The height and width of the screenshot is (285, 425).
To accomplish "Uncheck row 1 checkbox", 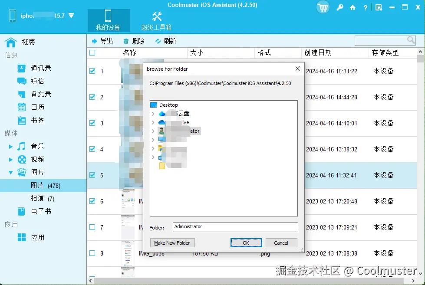I will point(92,71).
